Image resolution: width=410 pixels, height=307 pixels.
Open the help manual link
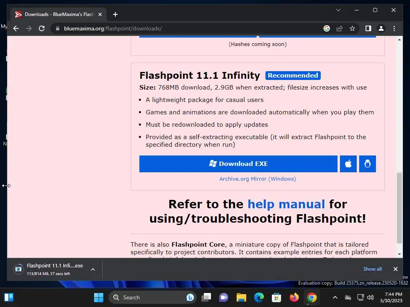click(x=286, y=204)
